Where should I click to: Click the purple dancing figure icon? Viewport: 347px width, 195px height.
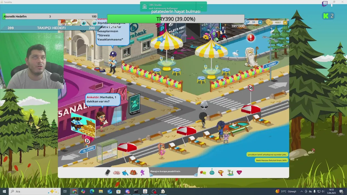pyautogui.click(x=143, y=173)
